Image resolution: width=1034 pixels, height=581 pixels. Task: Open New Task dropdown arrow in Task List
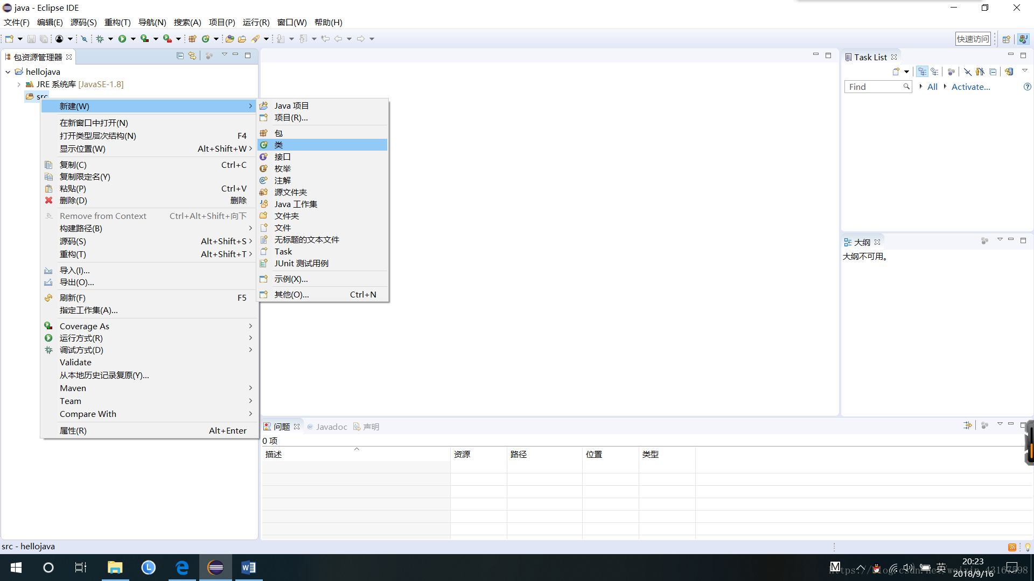click(x=907, y=72)
